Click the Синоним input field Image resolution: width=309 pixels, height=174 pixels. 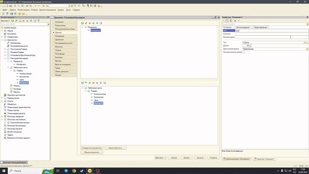pos(272,34)
